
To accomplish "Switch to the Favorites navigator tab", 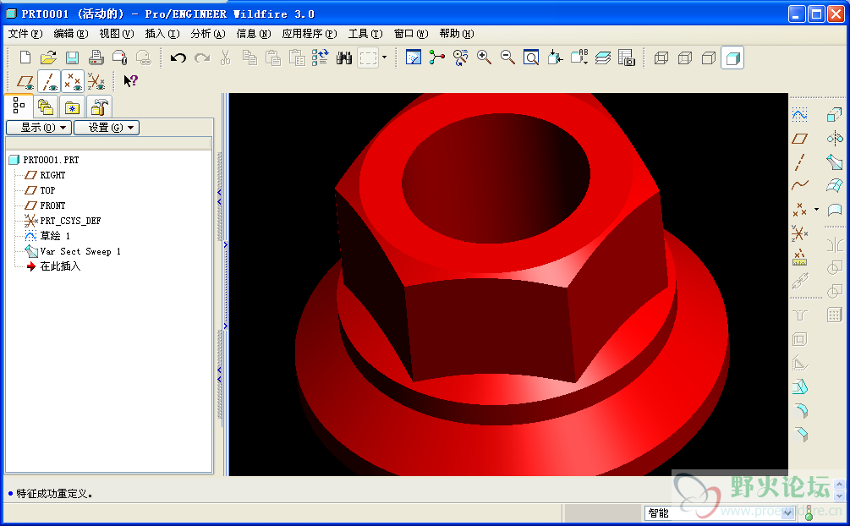I will (72, 107).
